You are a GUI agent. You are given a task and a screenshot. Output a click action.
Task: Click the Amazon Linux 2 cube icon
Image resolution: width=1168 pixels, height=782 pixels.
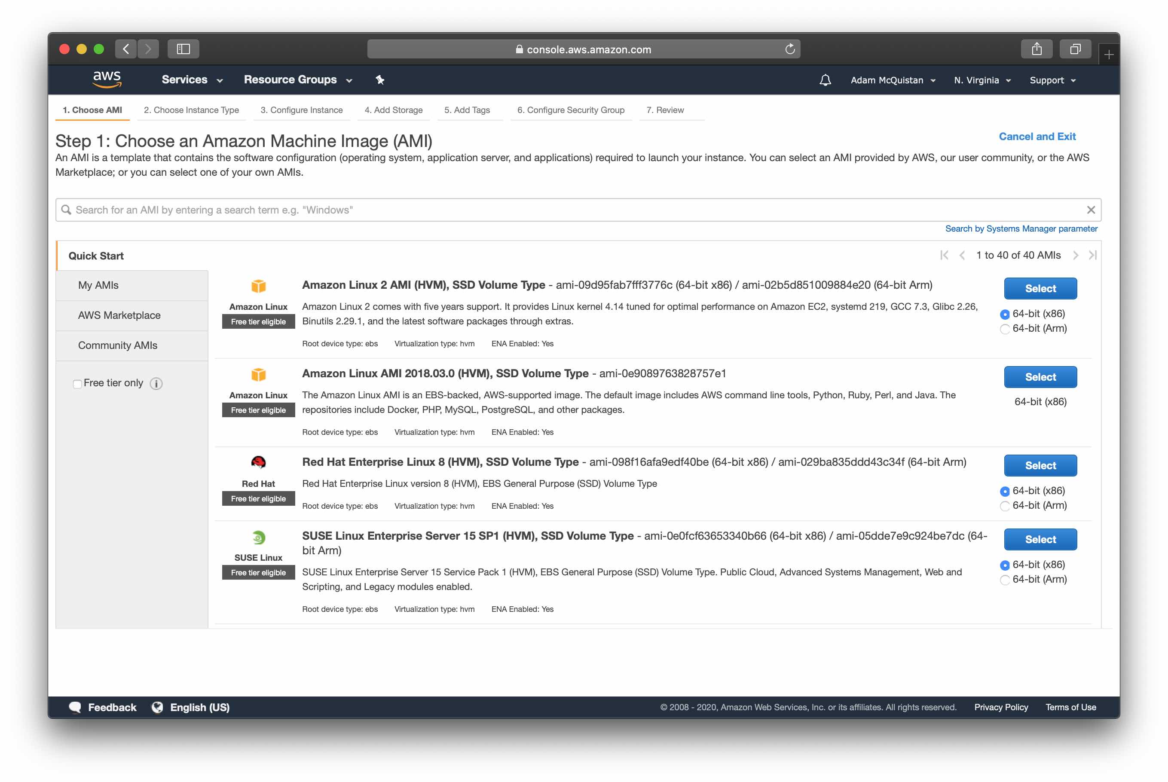(258, 286)
